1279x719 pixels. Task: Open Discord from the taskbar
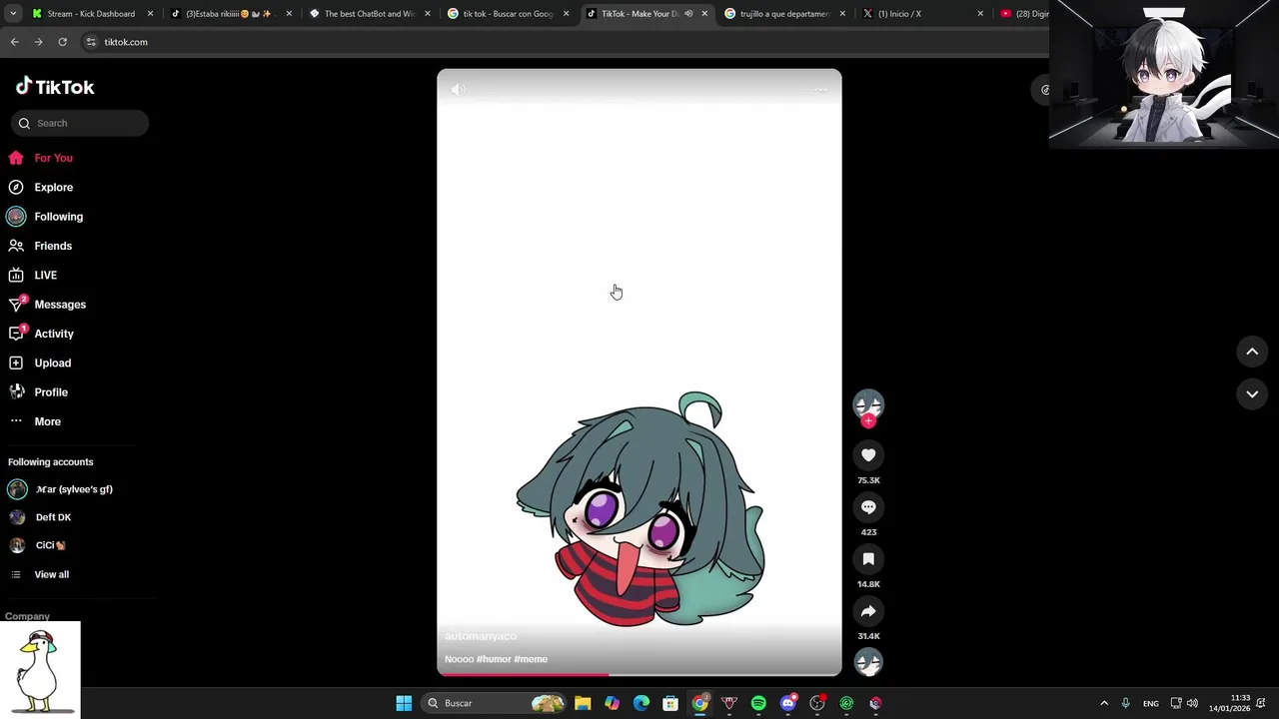point(788,703)
